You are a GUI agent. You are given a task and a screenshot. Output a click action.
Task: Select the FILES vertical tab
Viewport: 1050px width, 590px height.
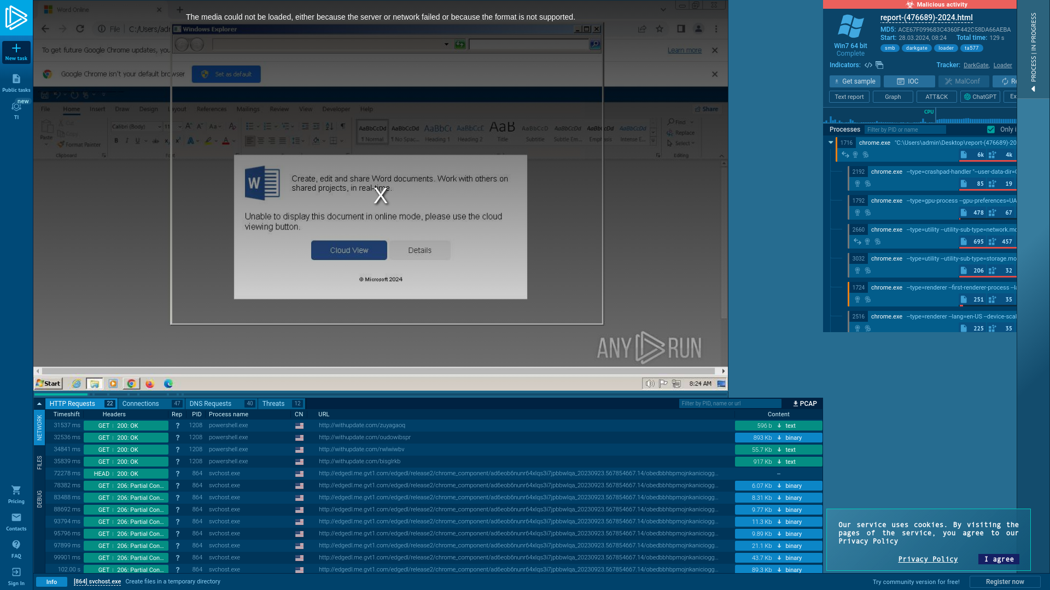pyautogui.click(x=39, y=463)
